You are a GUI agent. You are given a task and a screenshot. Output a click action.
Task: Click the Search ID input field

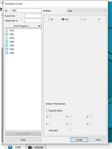point(33,16)
